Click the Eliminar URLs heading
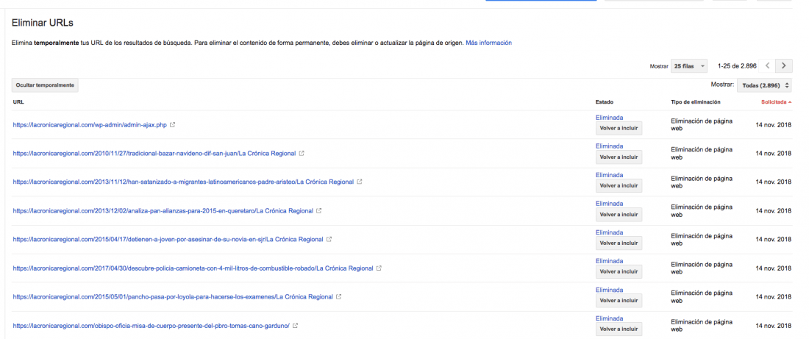The width and height of the screenshot is (809, 339). pyautogui.click(x=43, y=23)
